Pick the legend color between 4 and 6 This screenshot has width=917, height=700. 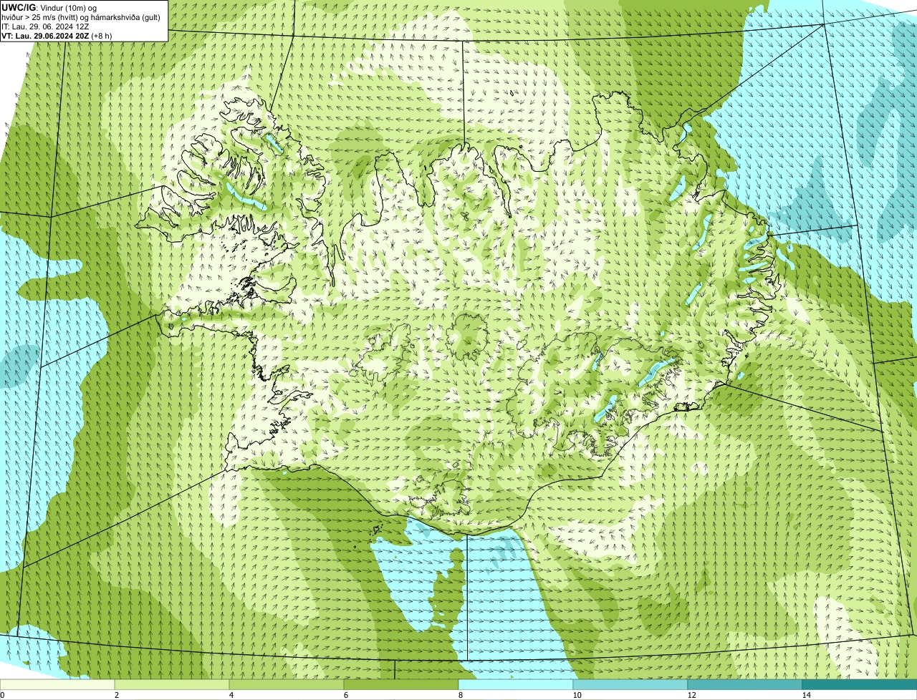click(x=287, y=684)
